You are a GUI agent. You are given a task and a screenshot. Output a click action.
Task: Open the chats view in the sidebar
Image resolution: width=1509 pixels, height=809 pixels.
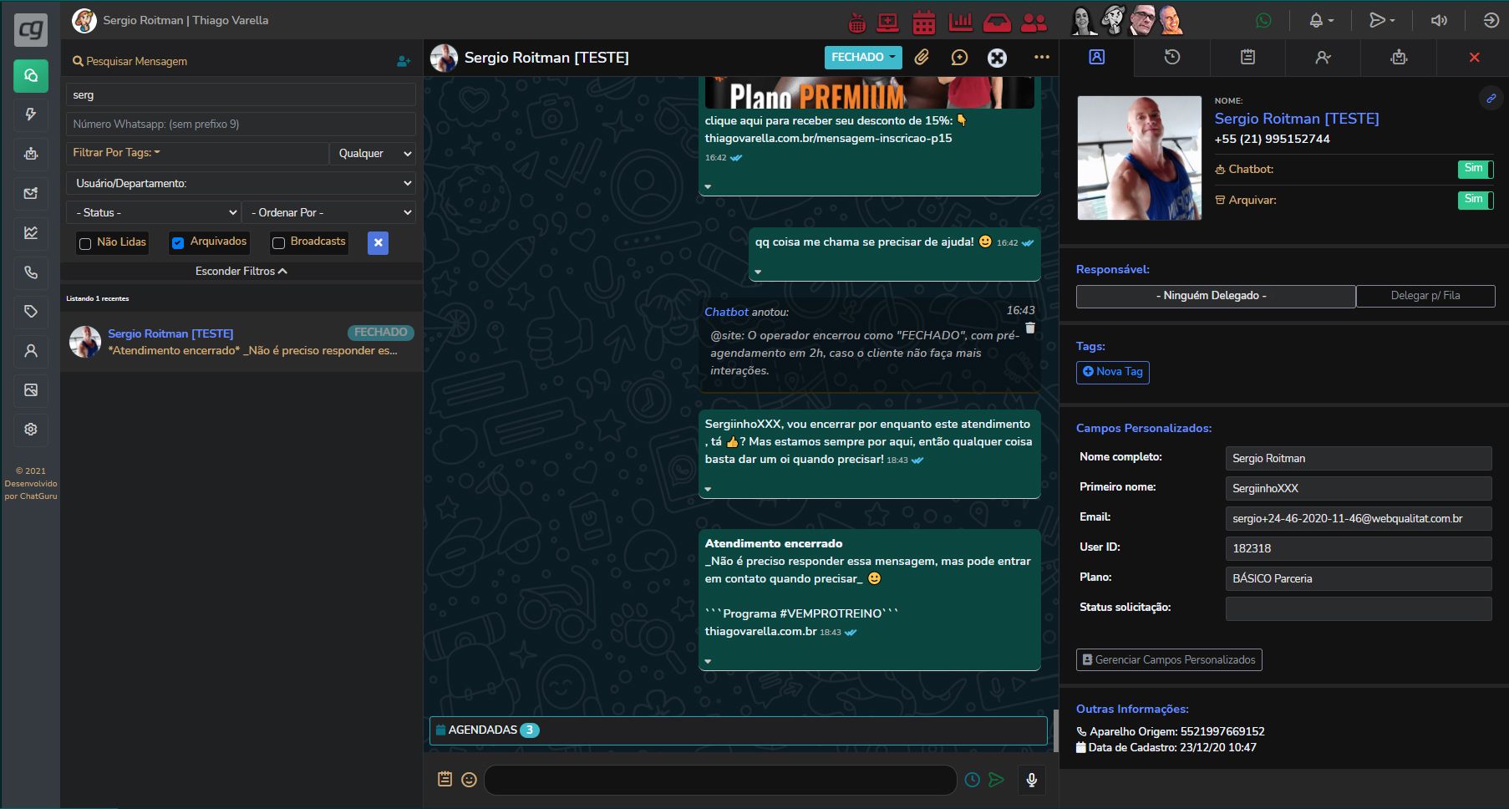click(31, 76)
